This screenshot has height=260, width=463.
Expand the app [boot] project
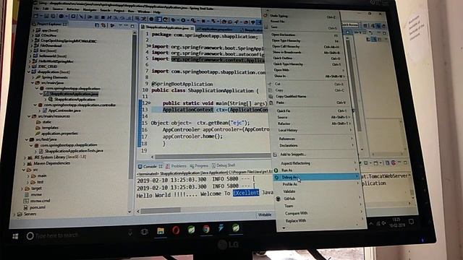point(33,30)
